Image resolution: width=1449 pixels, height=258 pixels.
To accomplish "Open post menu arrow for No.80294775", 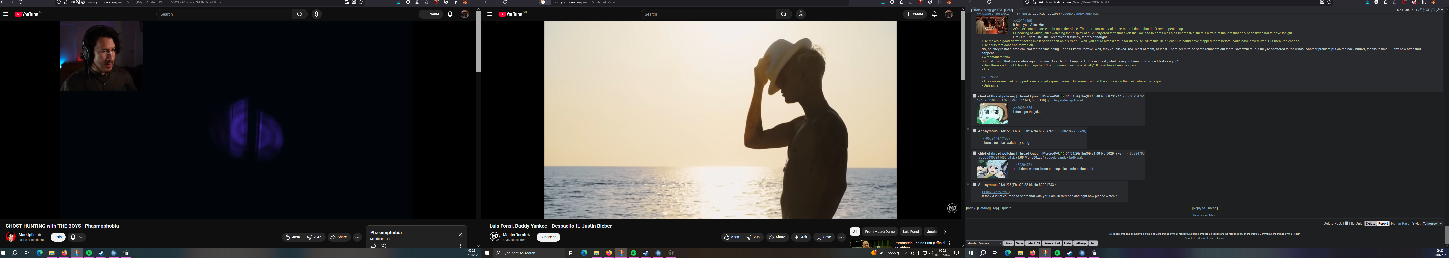I will coord(1123,153).
